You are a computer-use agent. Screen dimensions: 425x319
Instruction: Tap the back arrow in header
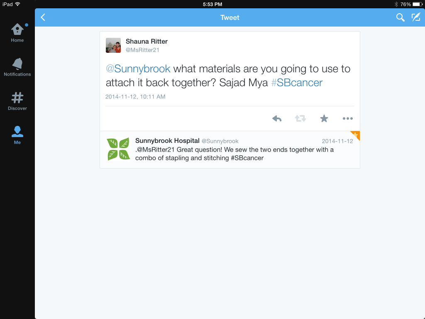(x=43, y=17)
